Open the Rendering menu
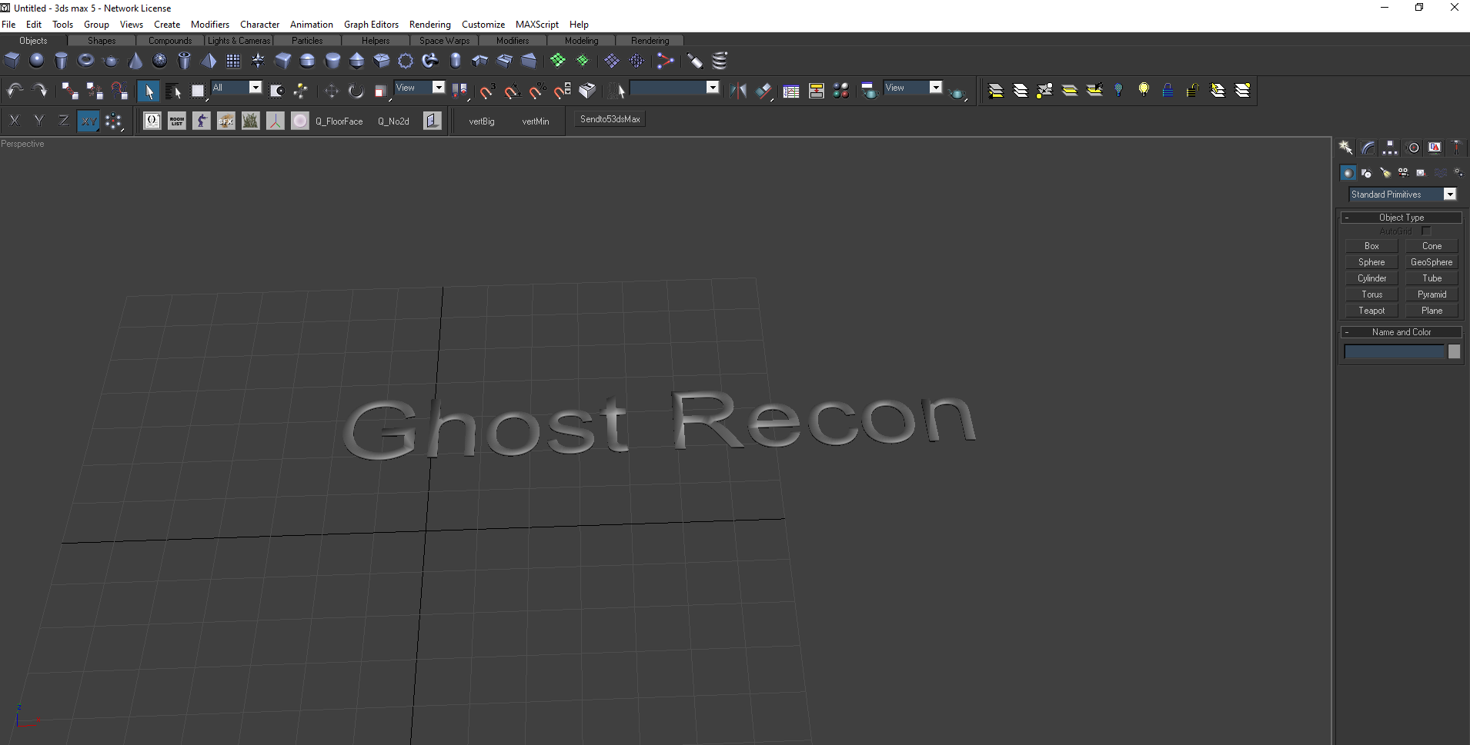 (x=429, y=25)
